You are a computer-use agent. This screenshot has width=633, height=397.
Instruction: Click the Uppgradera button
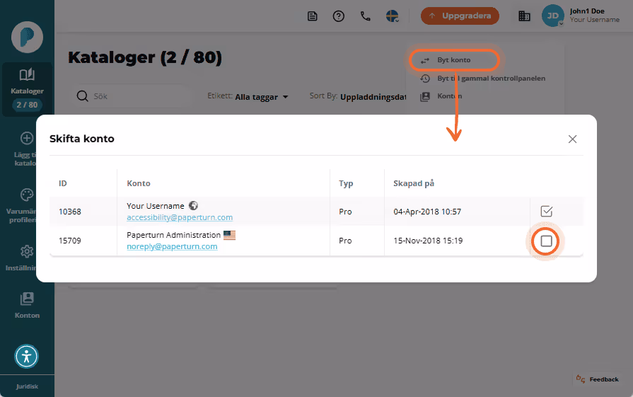coord(460,16)
